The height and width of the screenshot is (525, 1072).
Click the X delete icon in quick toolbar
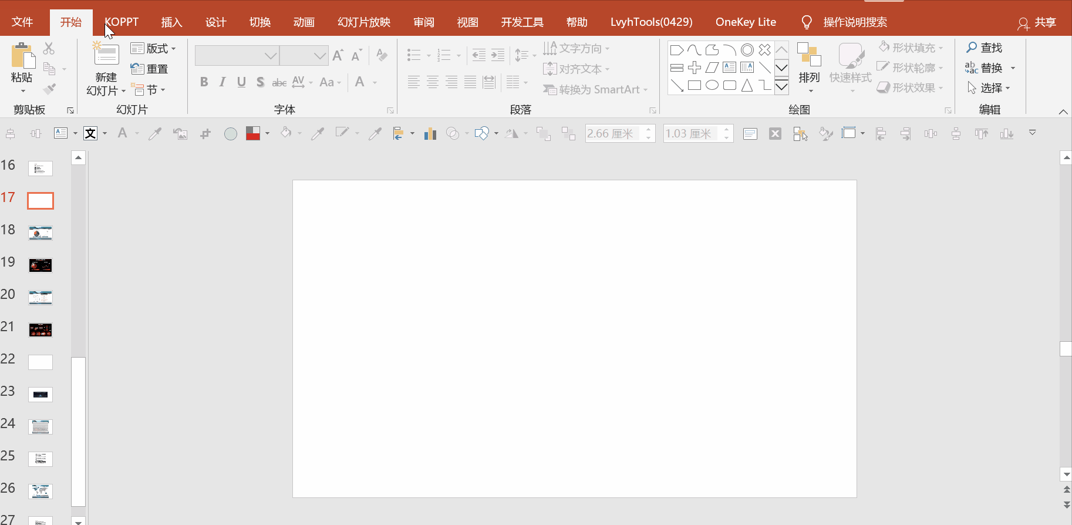[x=775, y=134]
